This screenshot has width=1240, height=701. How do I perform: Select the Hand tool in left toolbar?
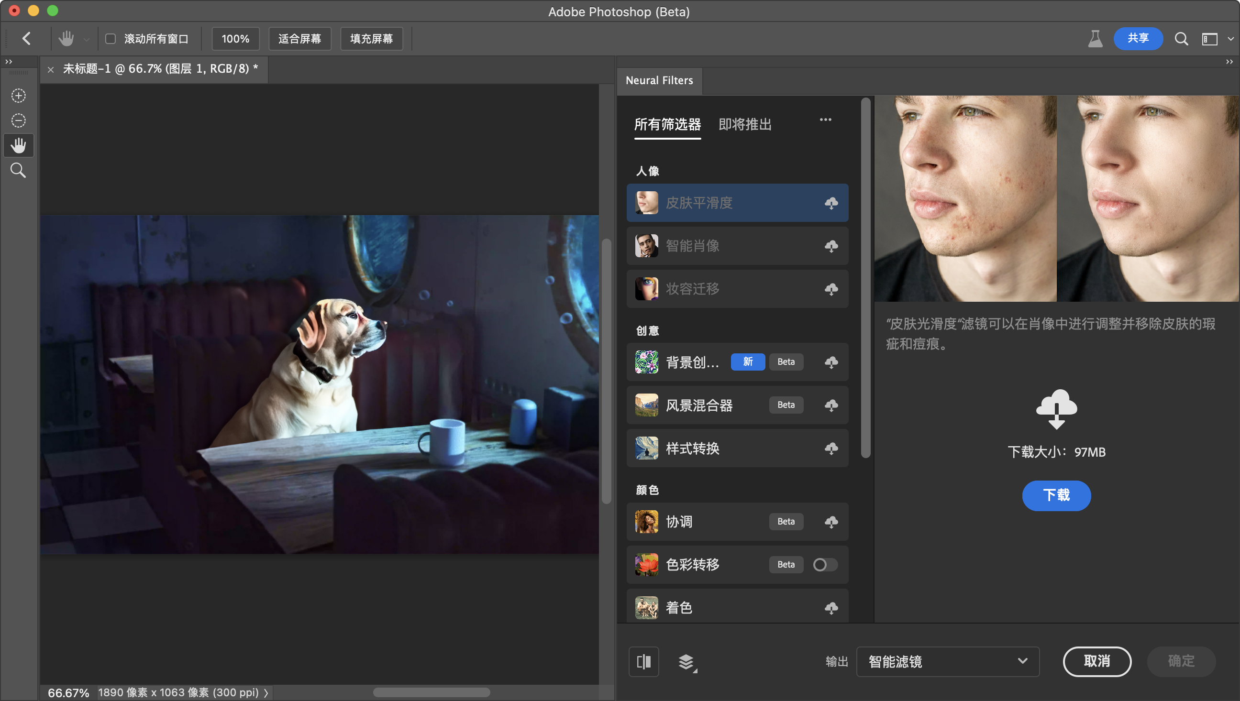pyautogui.click(x=18, y=145)
